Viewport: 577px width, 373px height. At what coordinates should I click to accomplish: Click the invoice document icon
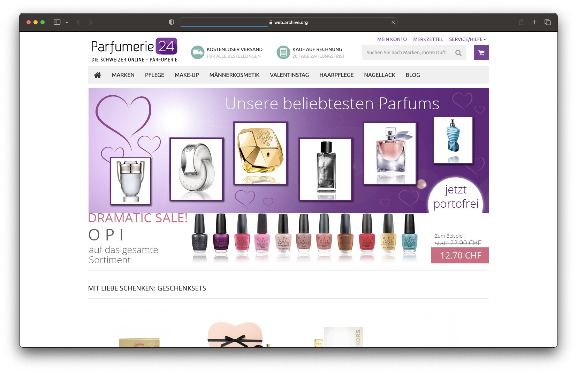coord(283,53)
